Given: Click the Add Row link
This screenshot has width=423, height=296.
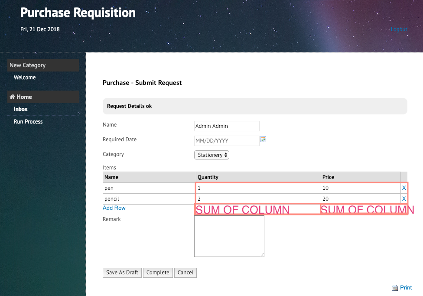Looking at the screenshot, I should pos(114,208).
